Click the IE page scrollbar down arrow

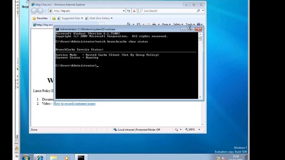pyautogui.click(x=203, y=124)
